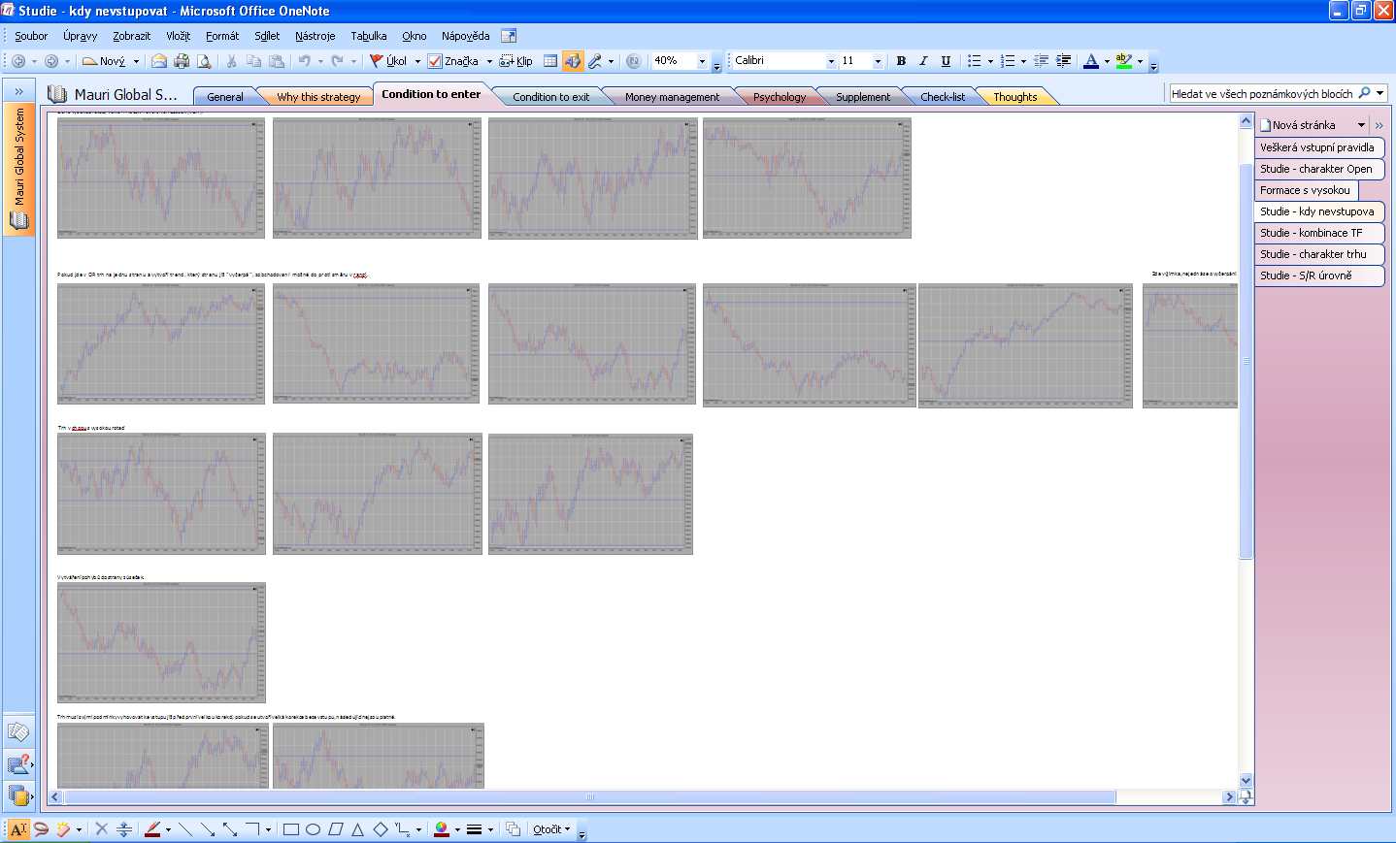This screenshot has width=1396, height=843.
Task: Toggle Italic formatting
Action: pos(923,61)
